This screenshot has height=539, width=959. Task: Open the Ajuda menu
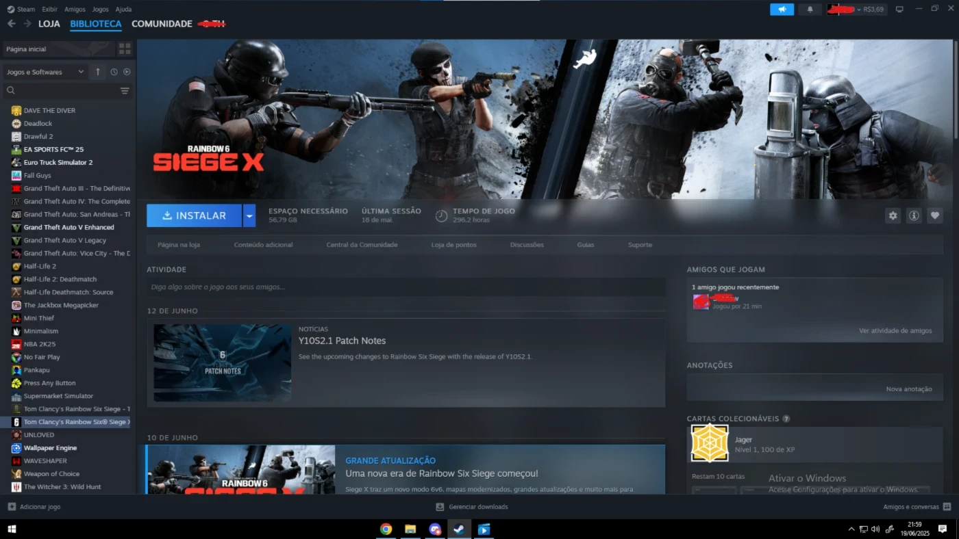click(x=123, y=10)
